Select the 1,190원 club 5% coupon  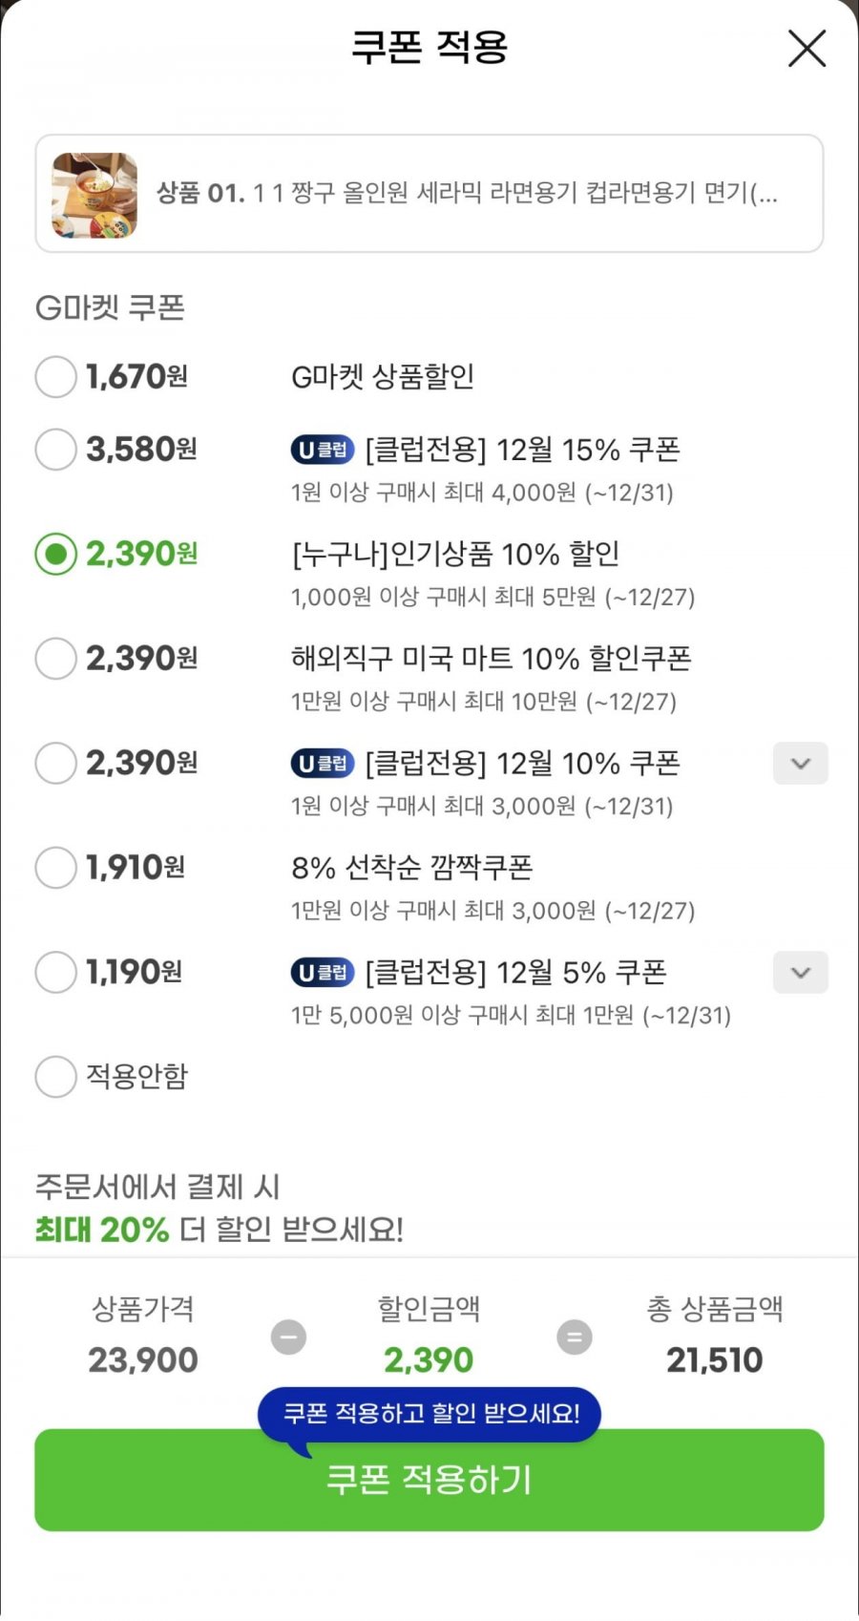[55, 973]
